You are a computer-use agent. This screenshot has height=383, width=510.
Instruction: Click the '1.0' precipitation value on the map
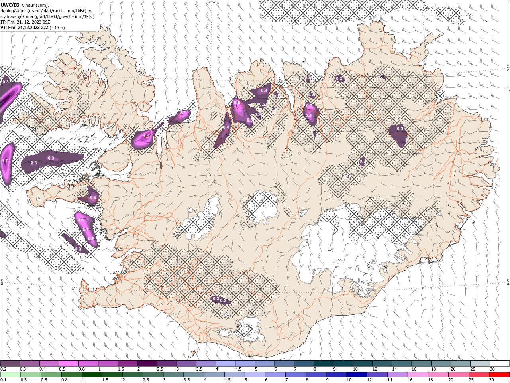pyautogui.click(x=146, y=136)
